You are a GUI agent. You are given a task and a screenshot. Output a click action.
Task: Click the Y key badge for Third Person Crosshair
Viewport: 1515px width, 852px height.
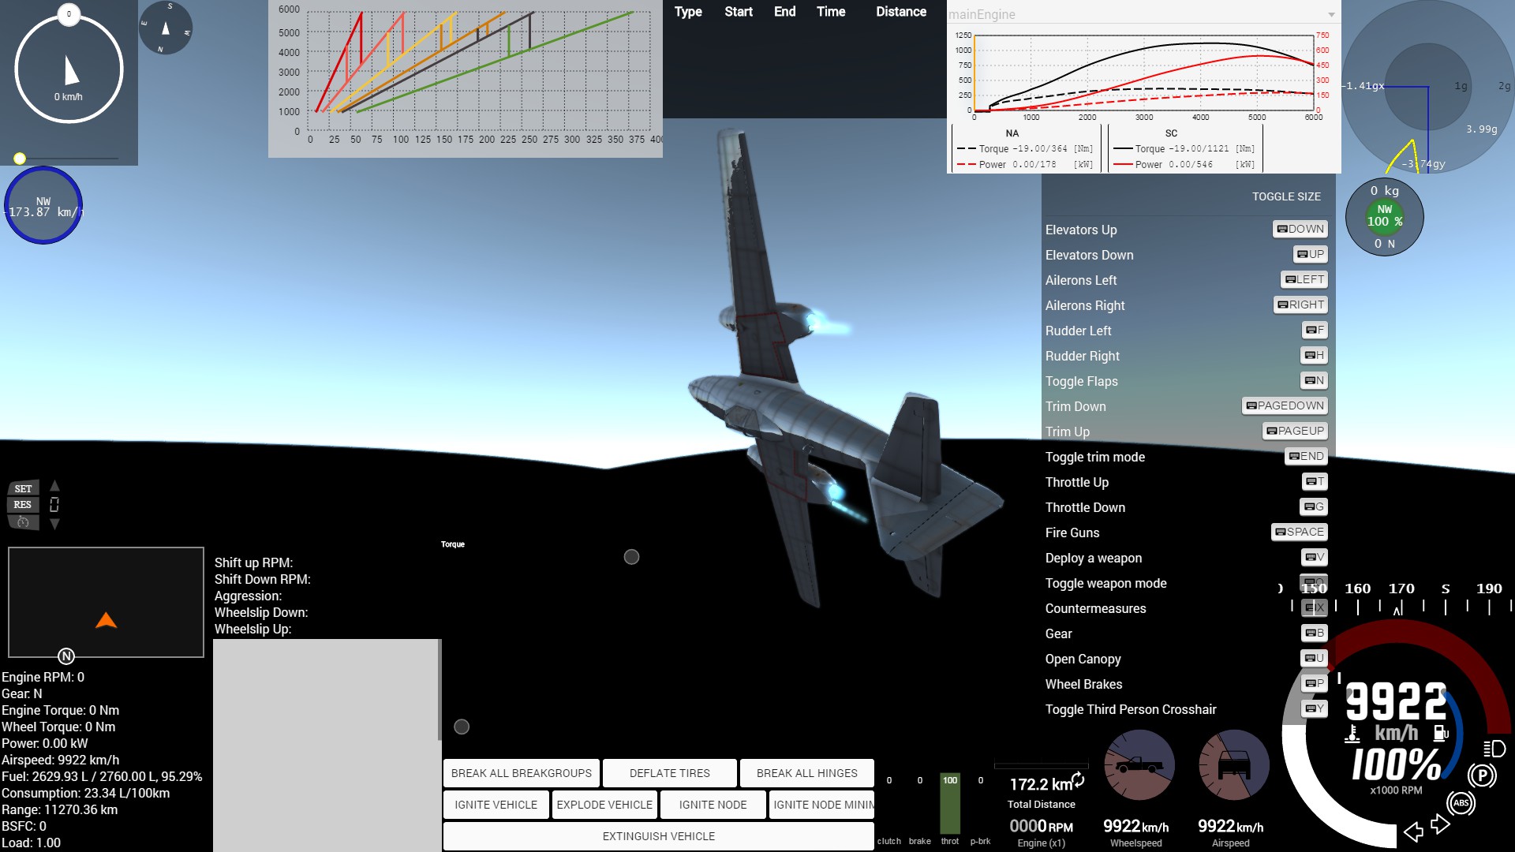1315,708
